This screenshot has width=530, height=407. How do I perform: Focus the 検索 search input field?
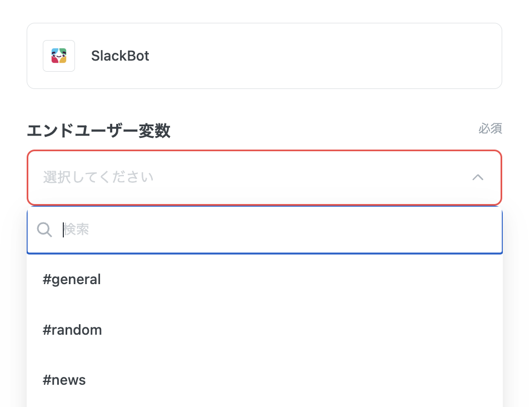pos(278,230)
